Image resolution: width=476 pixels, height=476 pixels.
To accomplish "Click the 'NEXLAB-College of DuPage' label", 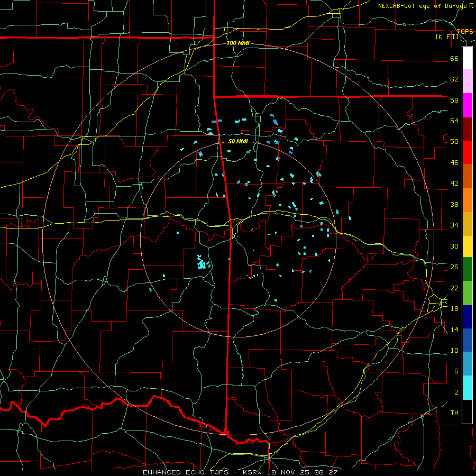I will click(423, 6).
